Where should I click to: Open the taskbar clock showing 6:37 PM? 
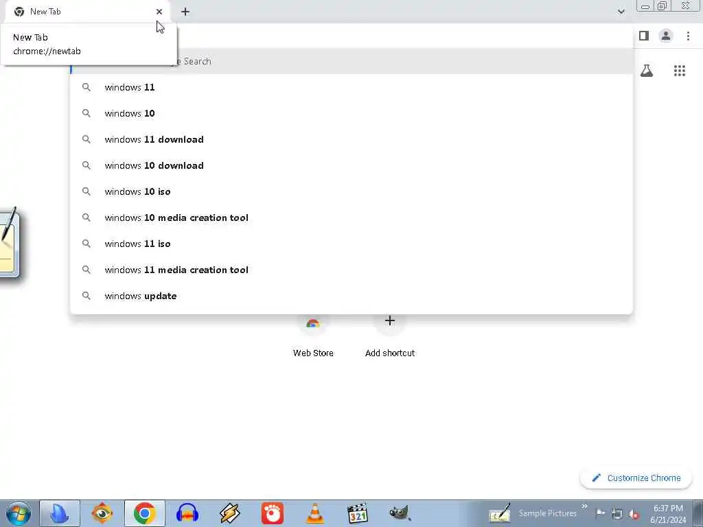[668, 514]
